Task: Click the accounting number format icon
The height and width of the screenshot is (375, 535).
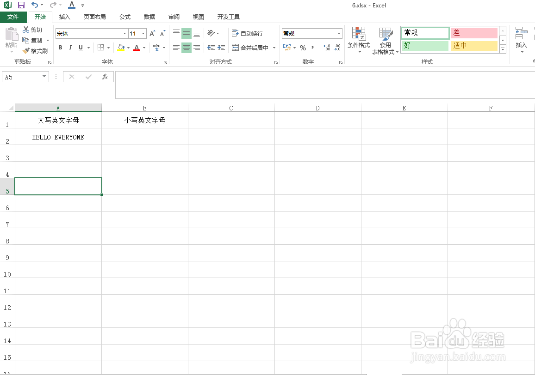Action: click(287, 48)
